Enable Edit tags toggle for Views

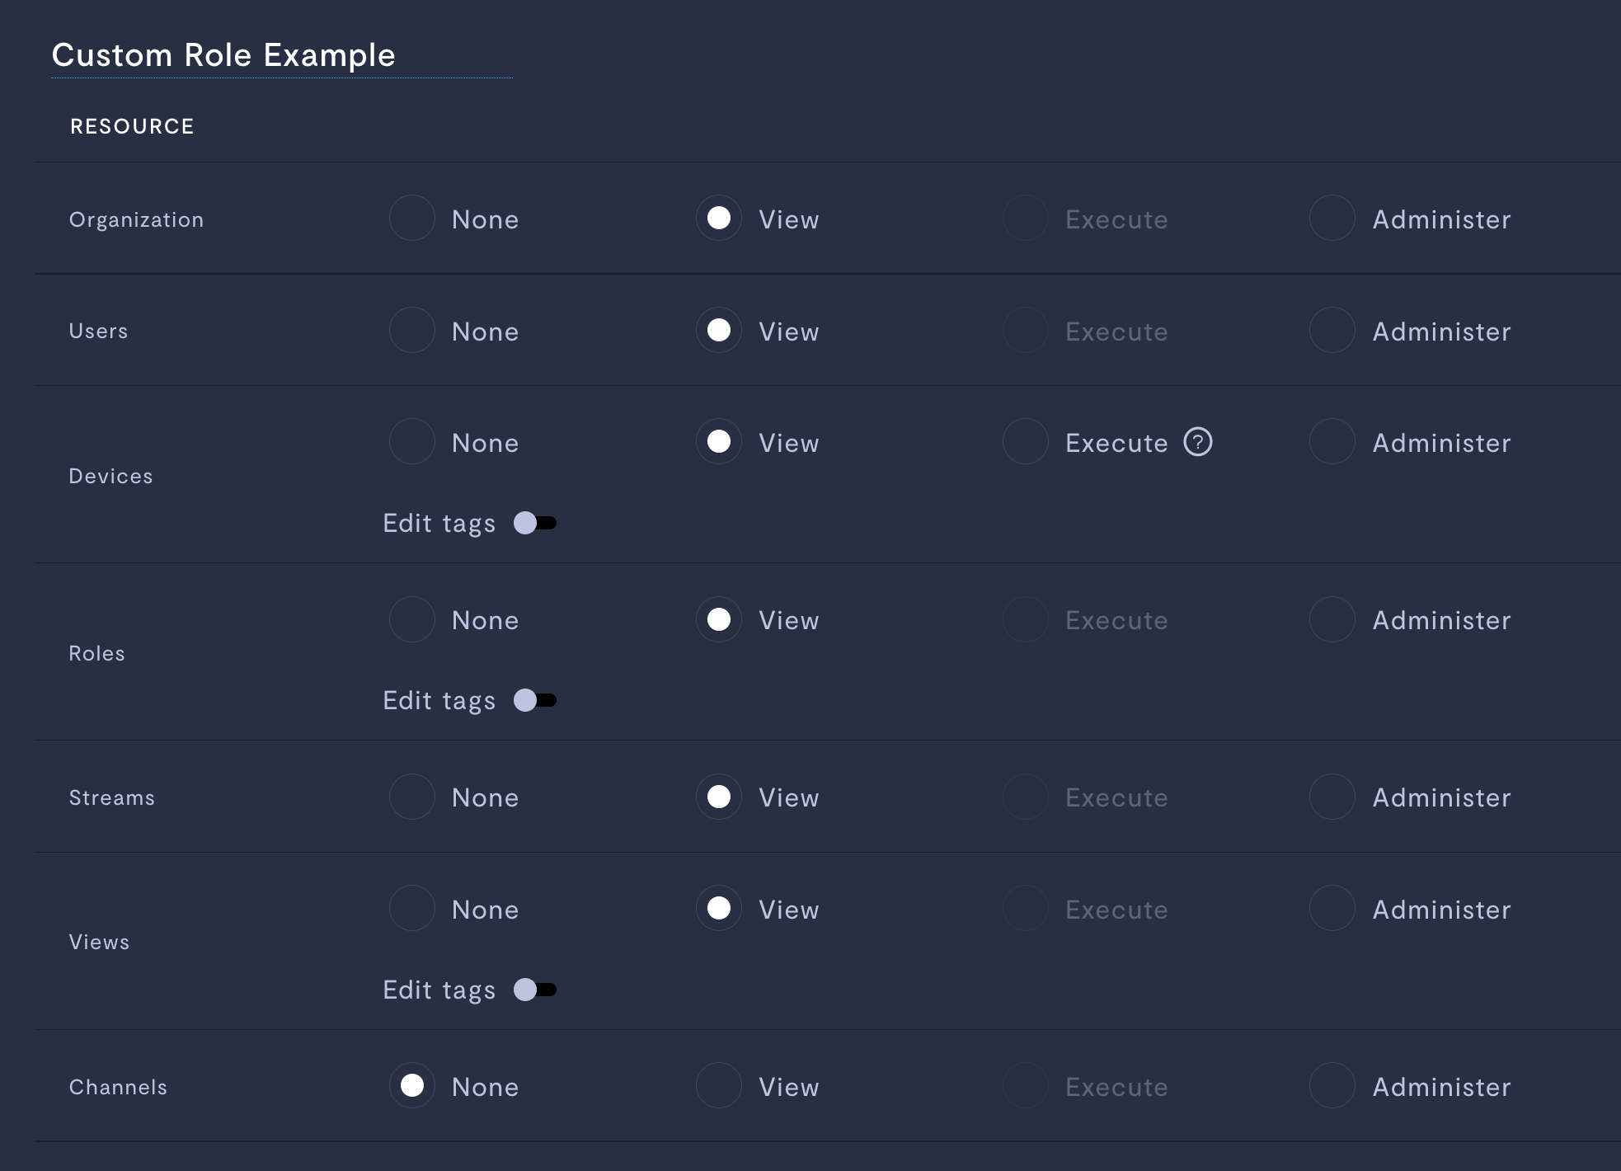pos(535,990)
